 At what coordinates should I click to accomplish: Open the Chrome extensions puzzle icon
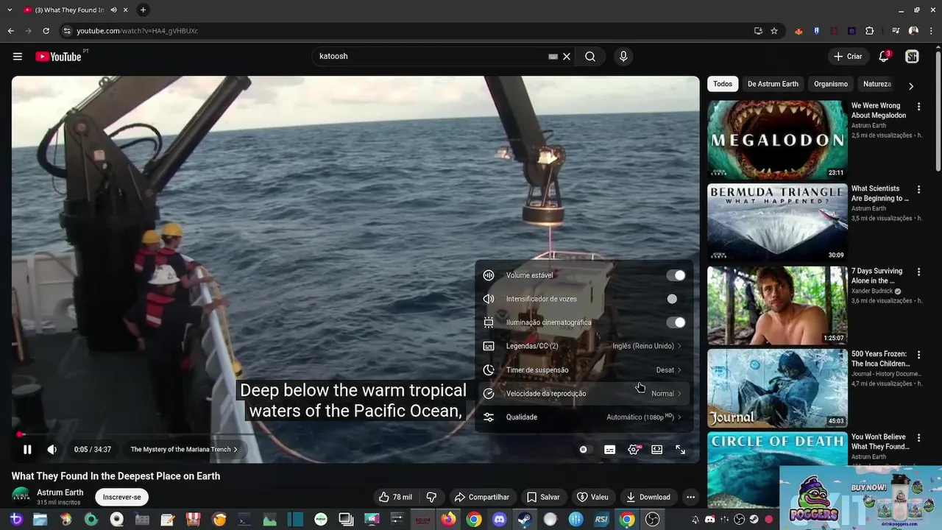pos(869,31)
